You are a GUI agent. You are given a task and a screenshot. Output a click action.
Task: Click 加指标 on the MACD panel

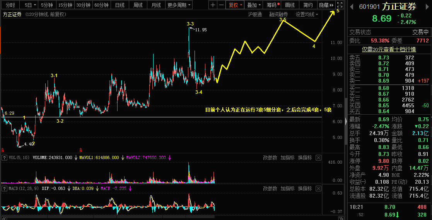click(x=287, y=188)
